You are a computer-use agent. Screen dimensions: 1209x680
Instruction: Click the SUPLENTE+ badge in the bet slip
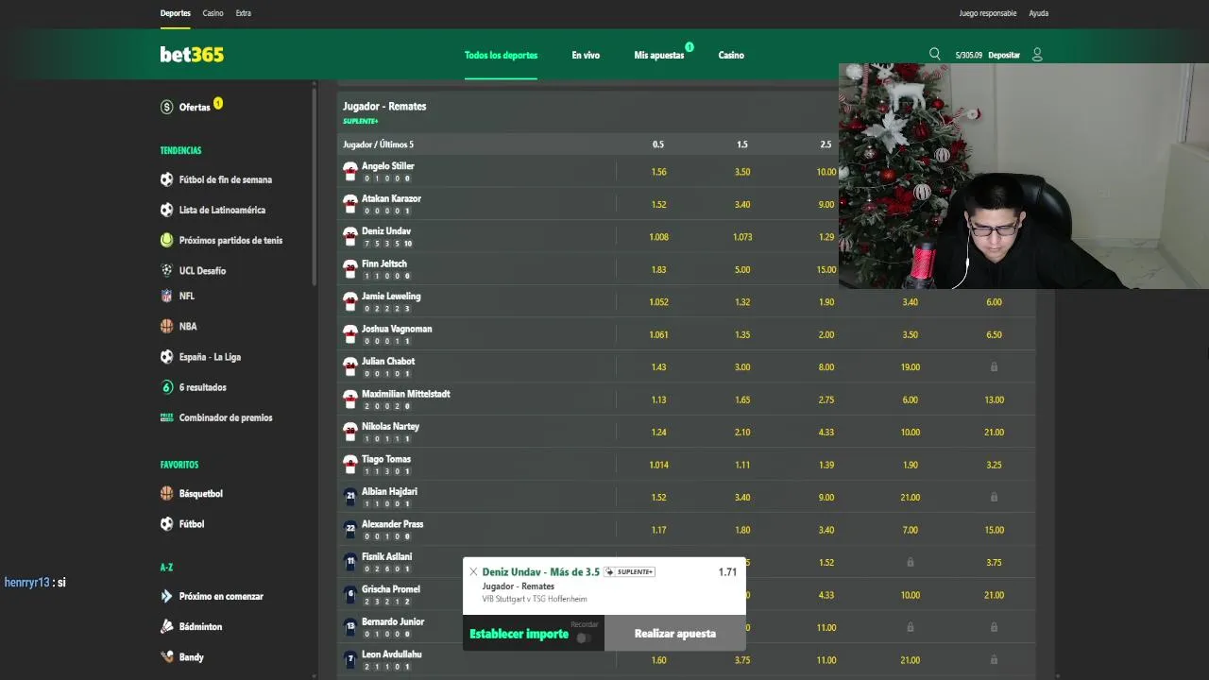click(629, 572)
